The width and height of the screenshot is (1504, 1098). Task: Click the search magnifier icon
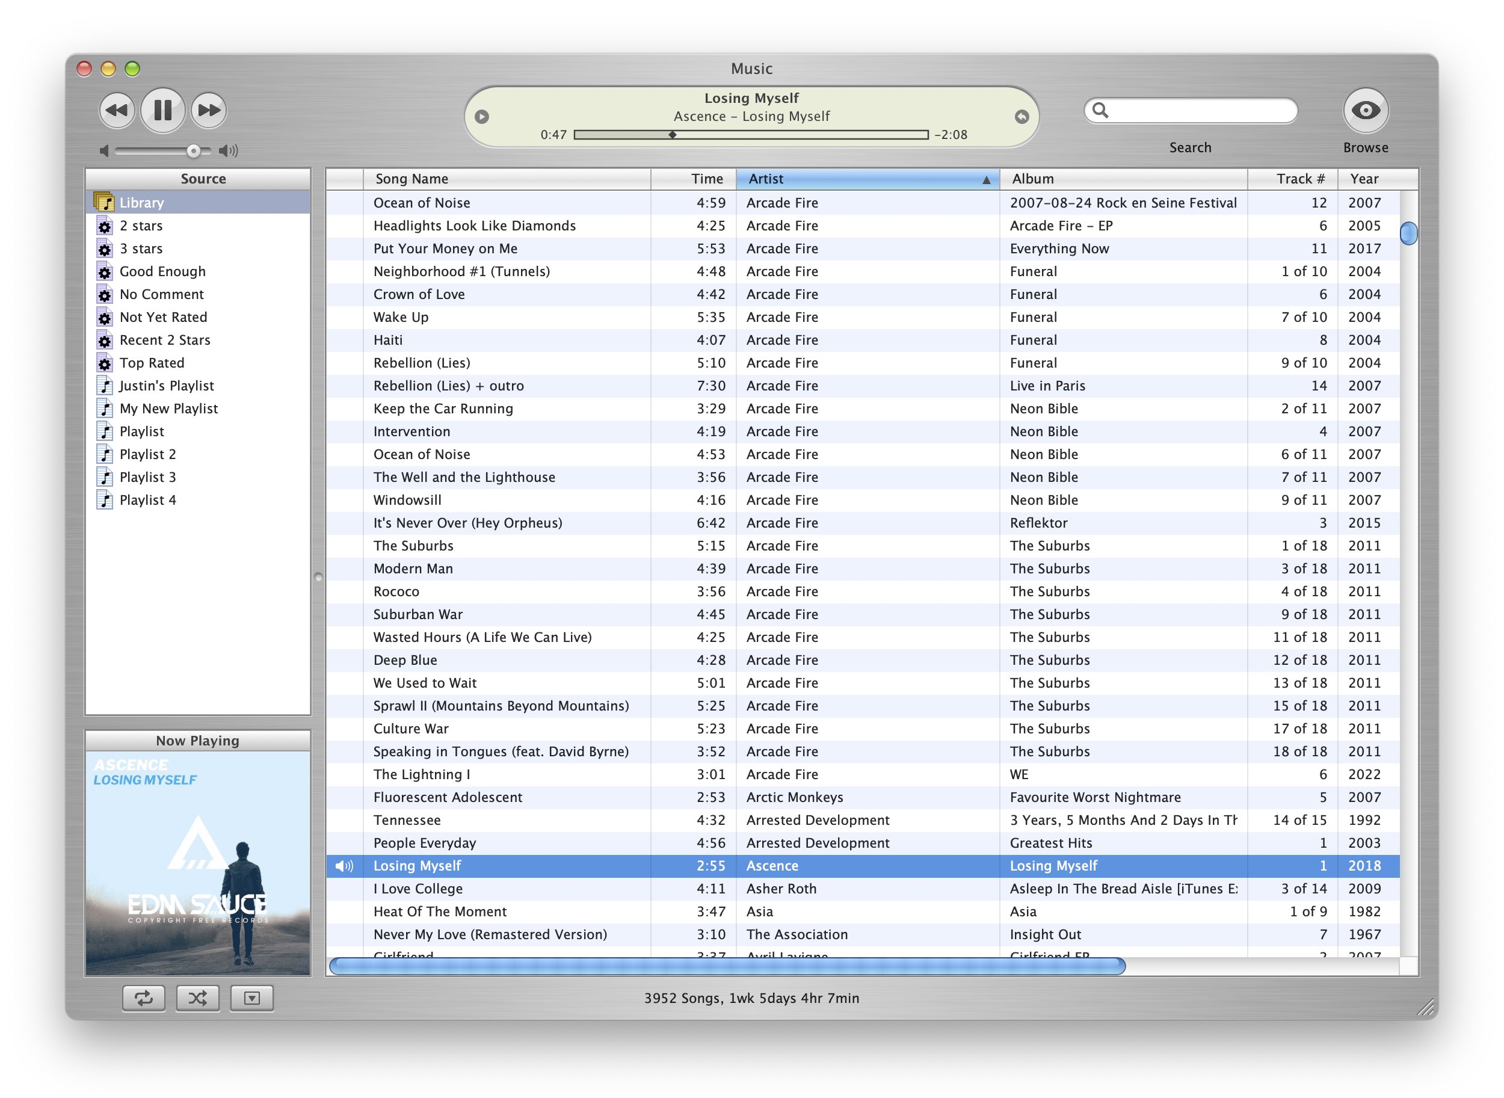click(1100, 110)
